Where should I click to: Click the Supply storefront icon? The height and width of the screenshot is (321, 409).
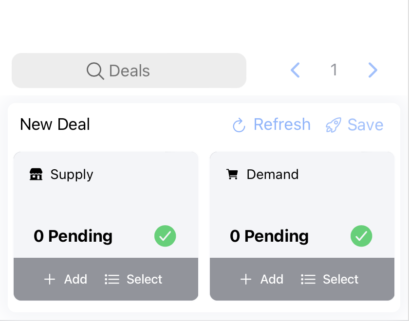pyautogui.click(x=36, y=175)
